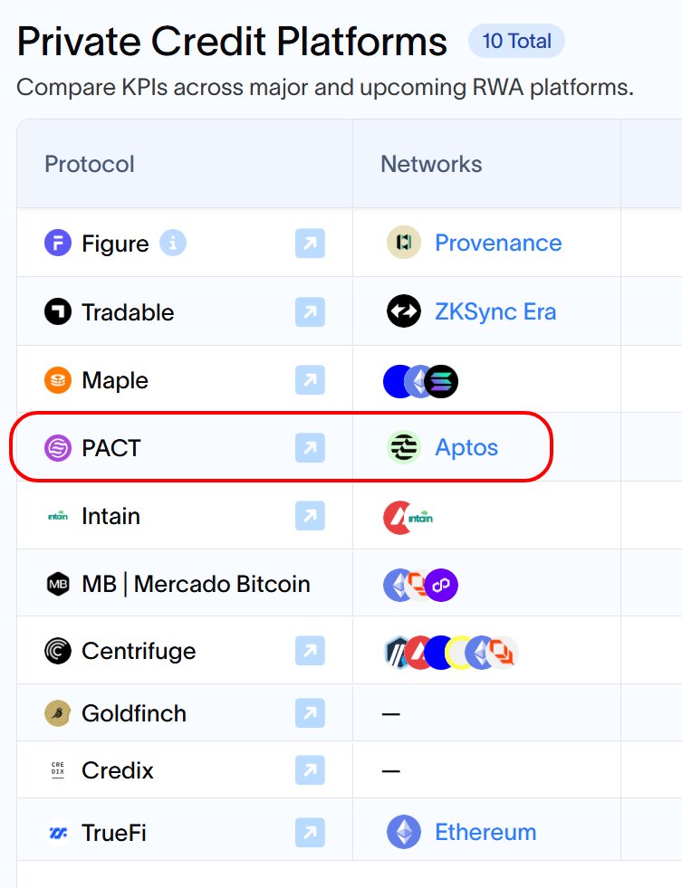
Task: Click Maple's external link arrow icon
Action: (310, 380)
